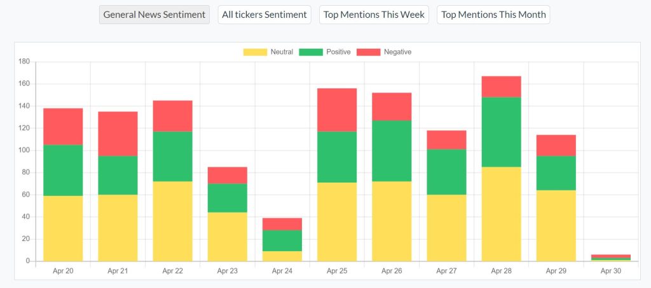Click the Apr 29 red negative bar segment
The image size is (651, 288).
556,145
